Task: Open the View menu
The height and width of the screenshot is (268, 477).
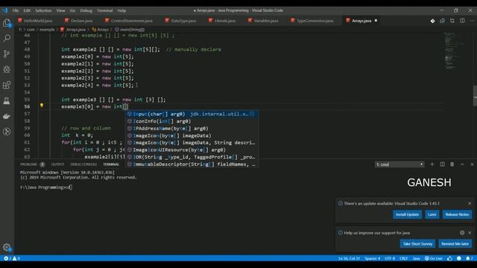Action: coord(60,10)
